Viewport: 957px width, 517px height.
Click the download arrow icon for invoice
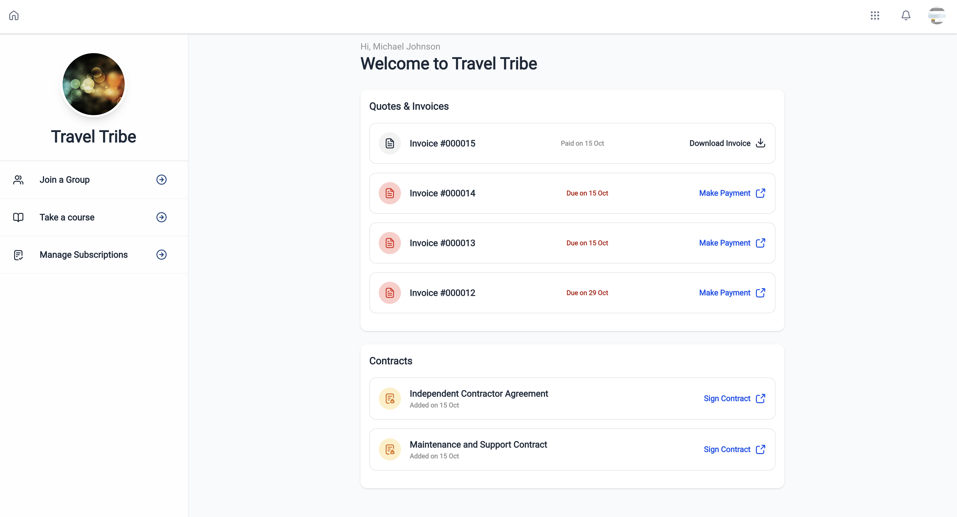tap(761, 143)
